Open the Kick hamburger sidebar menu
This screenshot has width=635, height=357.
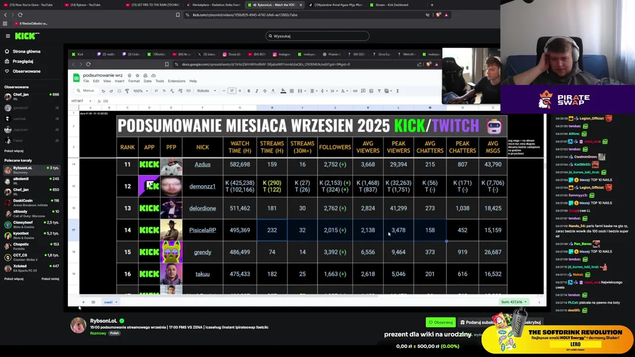[x=8, y=36]
